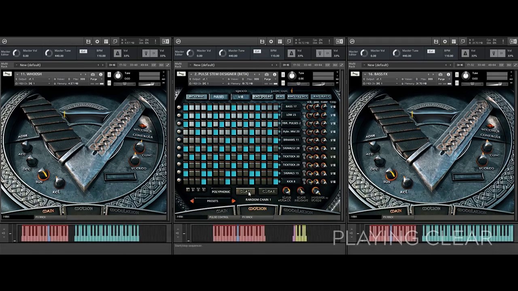Click the Rnd Pulse button
The height and width of the screenshot is (291, 518).
(262, 97)
